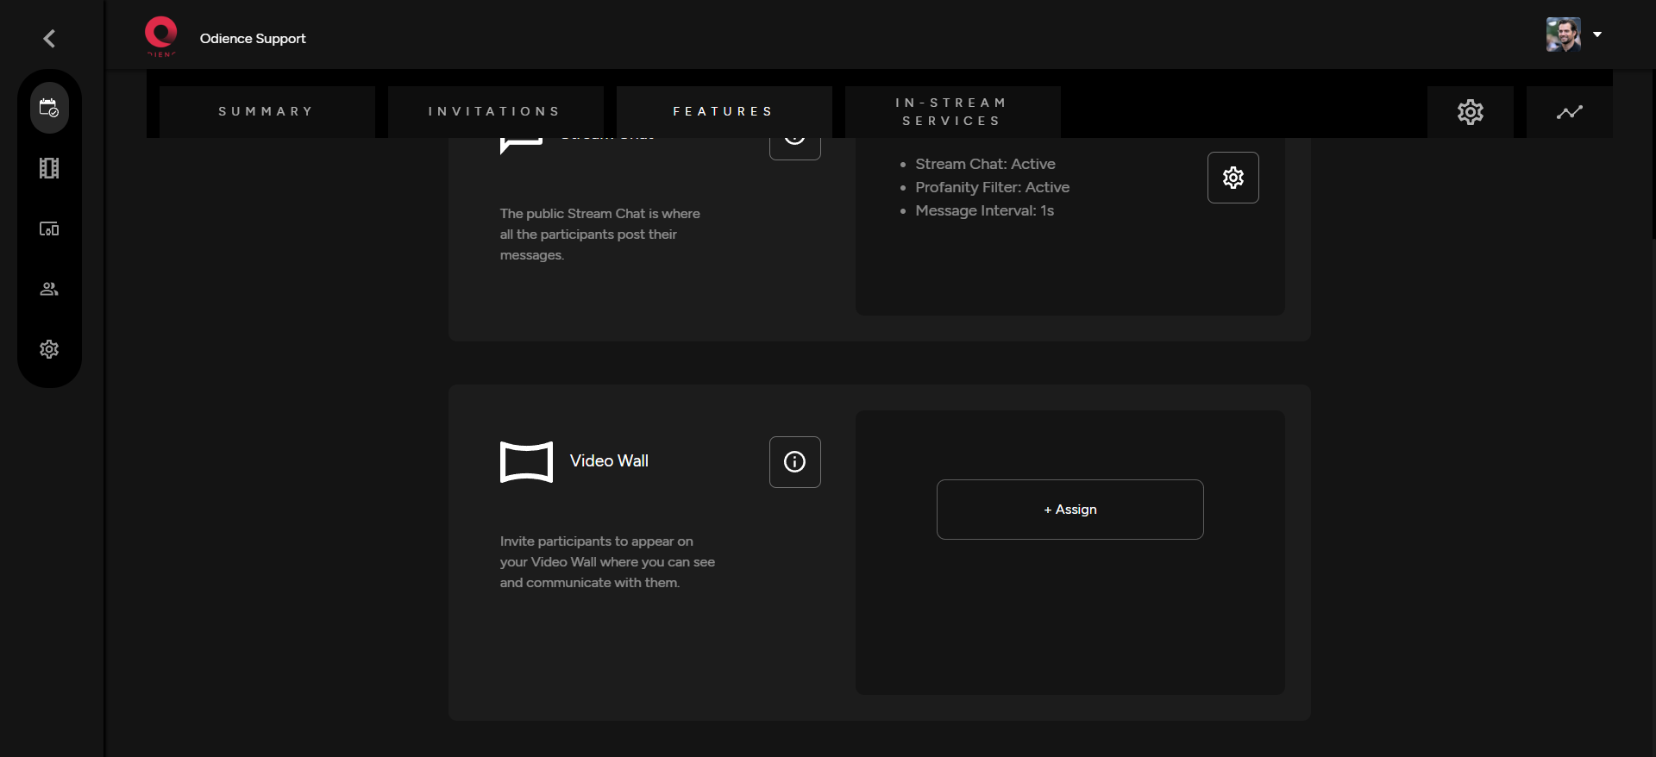
Task: Open the film strip media sidebar icon
Action: [49, 168]
